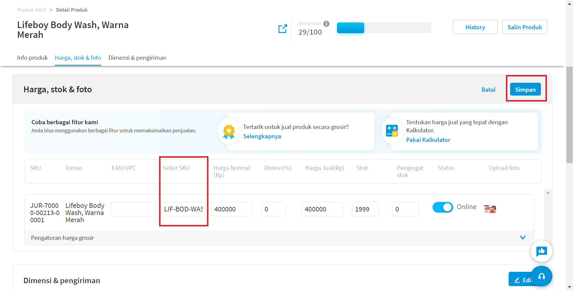Image resolution: width=573 pixels, height=293 pixels.
Task: Cancel edits with Batal
Action: tap(489, 90)
